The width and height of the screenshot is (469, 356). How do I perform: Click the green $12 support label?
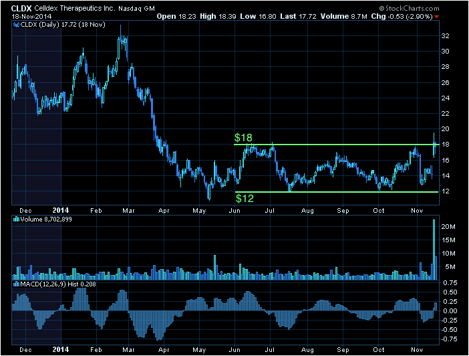(245, 198)
